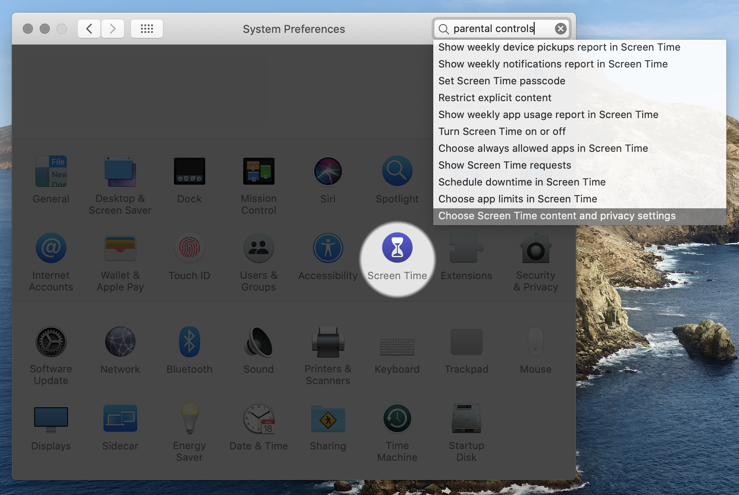Select Choose always allowed apps result
This screenshot has height=495, width=739.
[x=580, y=148]
